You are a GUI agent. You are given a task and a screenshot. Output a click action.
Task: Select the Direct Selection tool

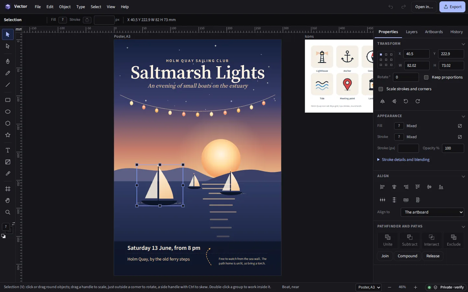pyautogui.click(x=8, y=46)
